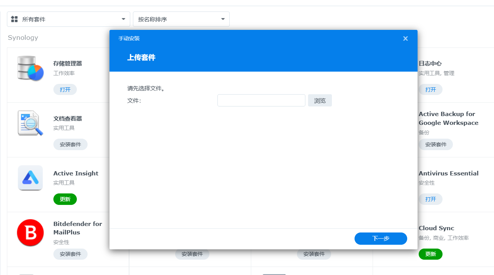
Task: Click the Antivirus Essential package title
Action: pyautogui.click(x=448, y=174)
